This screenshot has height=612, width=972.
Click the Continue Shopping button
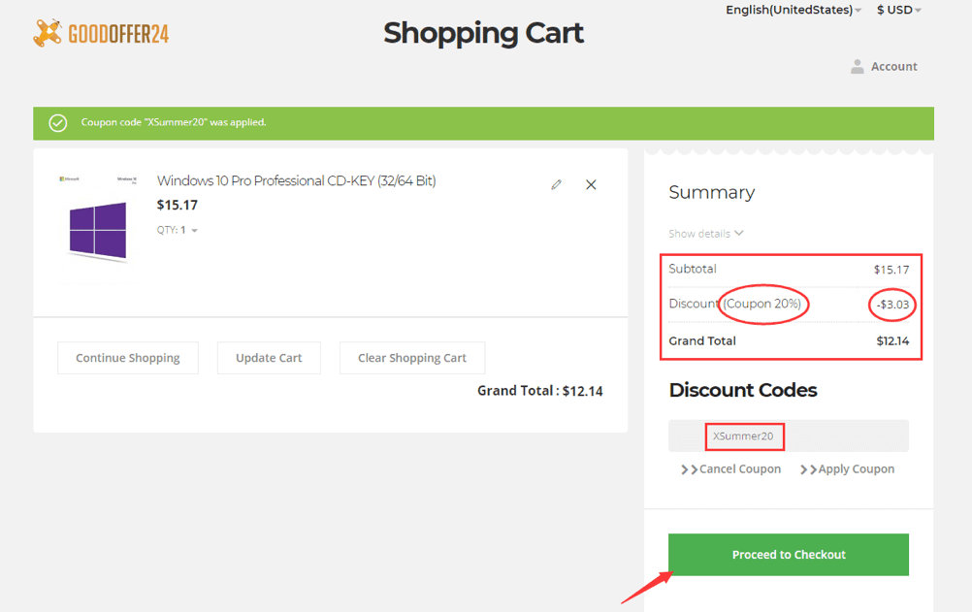click(x=128, y=358)
